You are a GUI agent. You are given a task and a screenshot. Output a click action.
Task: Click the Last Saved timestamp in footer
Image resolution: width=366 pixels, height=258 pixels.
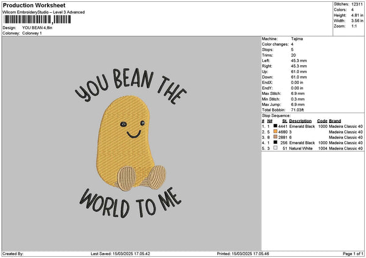point(127,253)
